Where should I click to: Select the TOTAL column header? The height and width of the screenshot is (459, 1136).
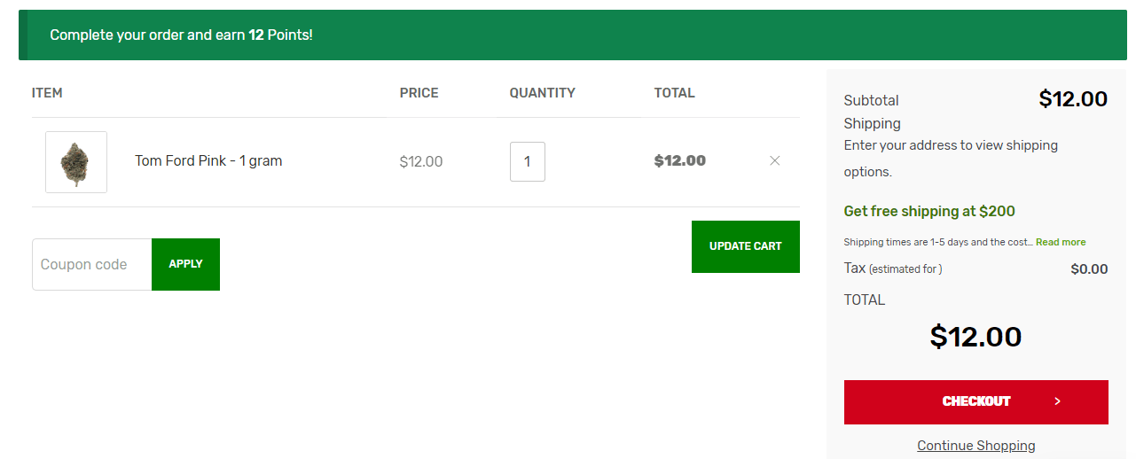(x=675, y=93)
